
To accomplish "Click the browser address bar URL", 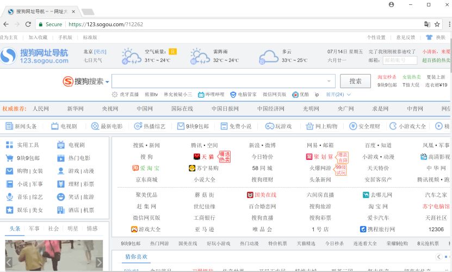I will pos(106,24).
